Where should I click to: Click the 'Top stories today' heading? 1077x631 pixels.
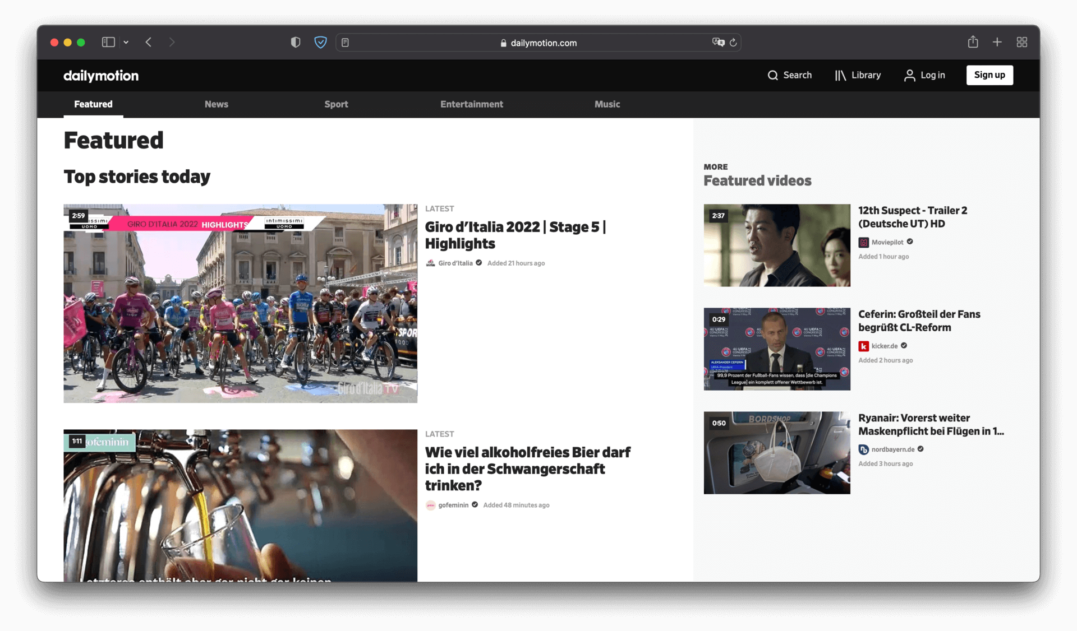click(x=137, y=177)
